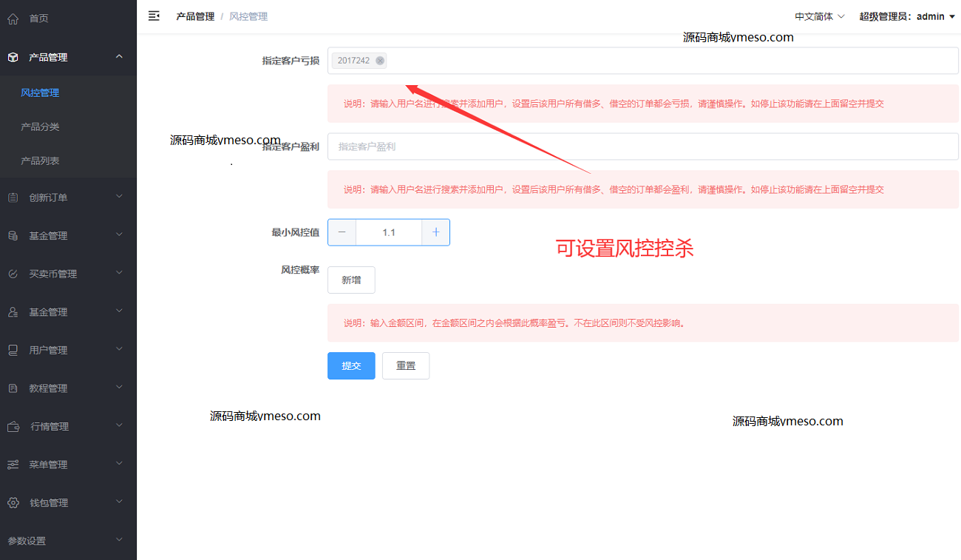Open the 行情管理 menu label

tap(50, 427)
